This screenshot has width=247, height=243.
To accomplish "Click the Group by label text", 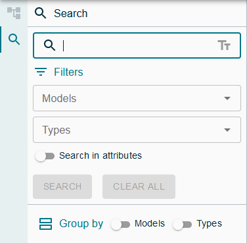I will pyautogui.click(x=81, y=224).
